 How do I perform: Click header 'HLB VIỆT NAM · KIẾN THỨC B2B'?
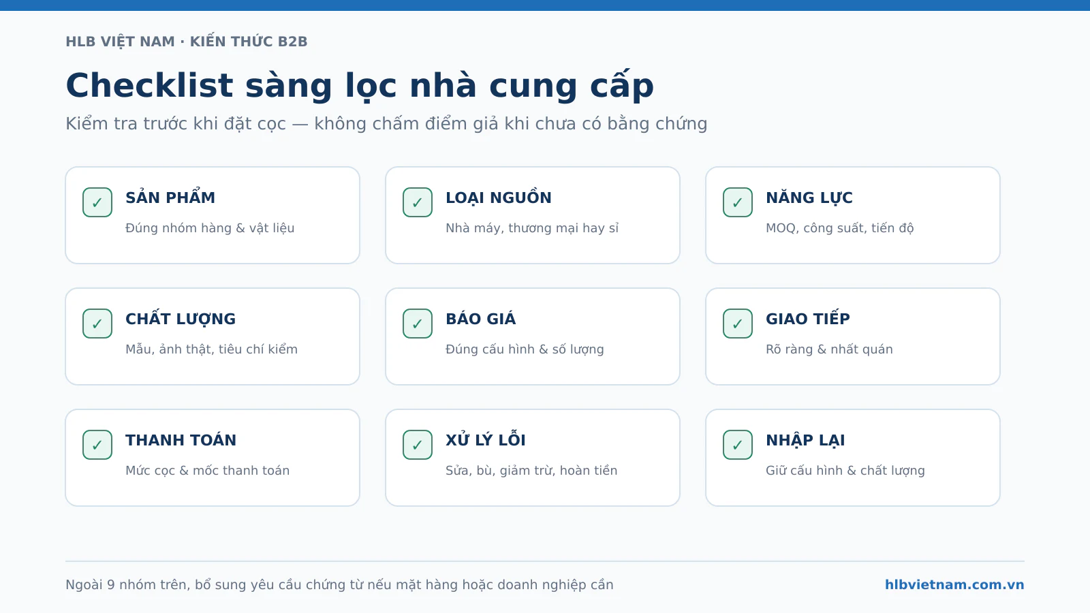[187, 42]
